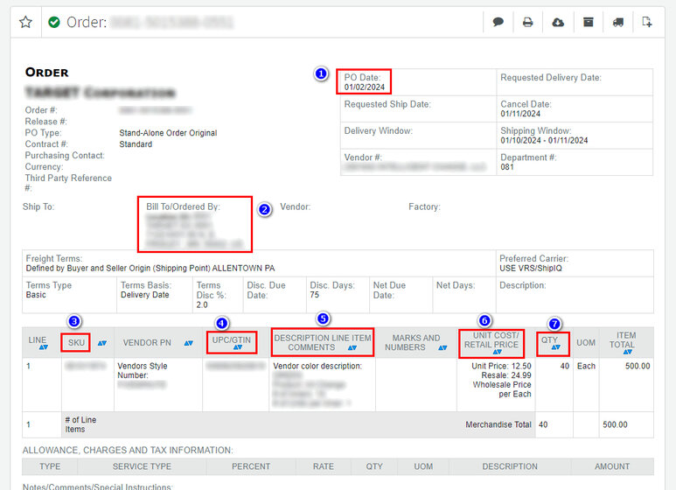Create new document from order icon
This screenshot has width=676, height=490.
(646, 22)
